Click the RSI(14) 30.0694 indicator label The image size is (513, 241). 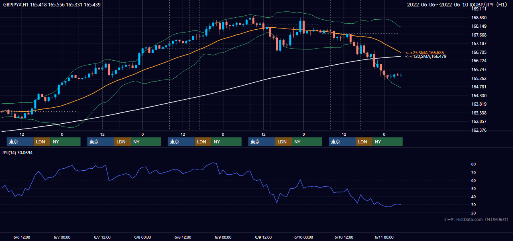tap(18, 153)
